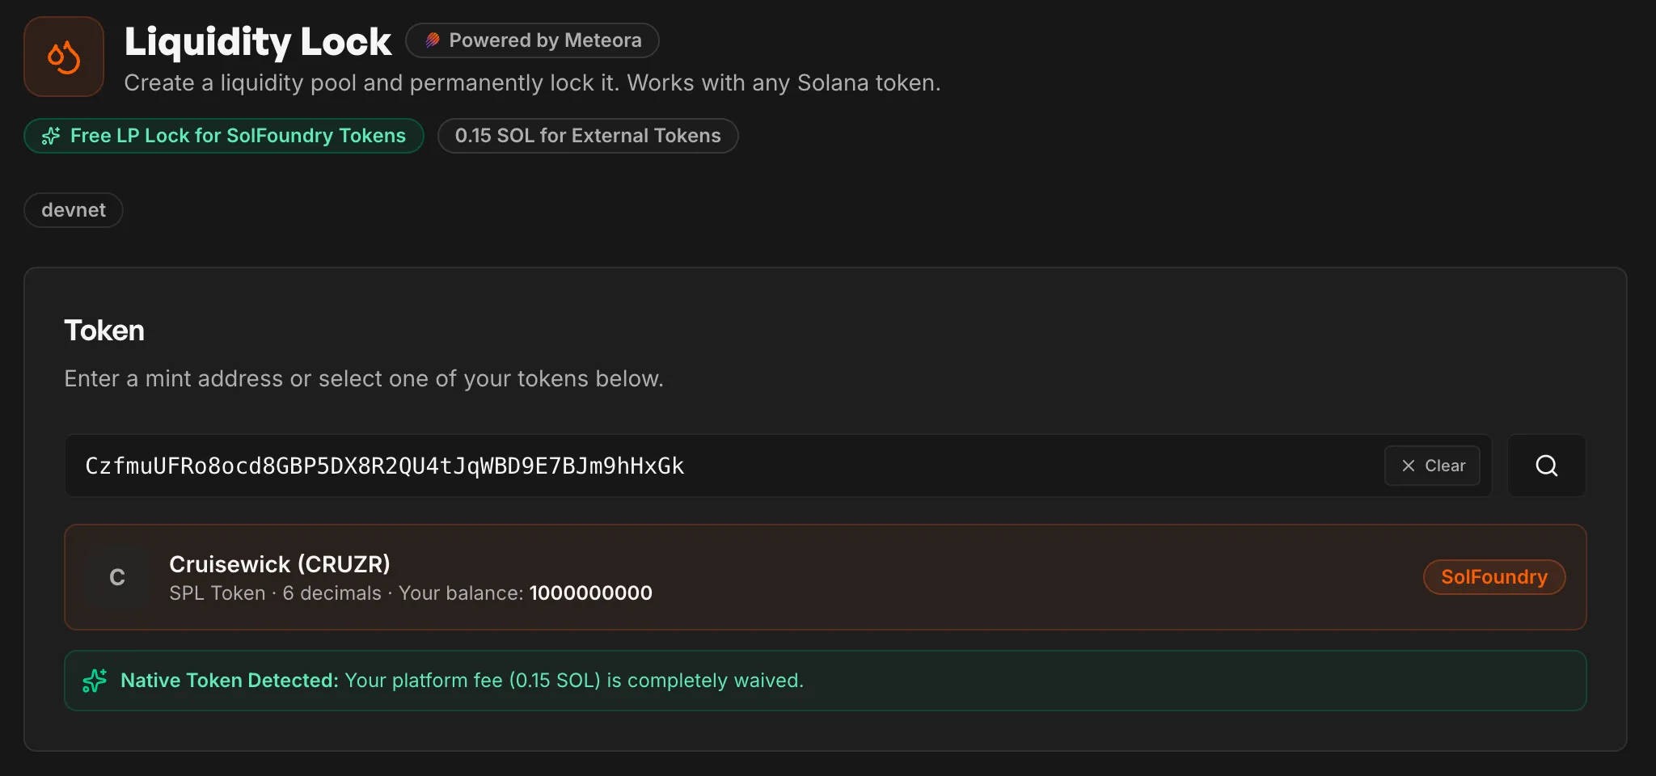Viewport: 1656px width, 776px height.
Task: Click the Liquidity Lock droplet logo icon
Action: (64, 57)
